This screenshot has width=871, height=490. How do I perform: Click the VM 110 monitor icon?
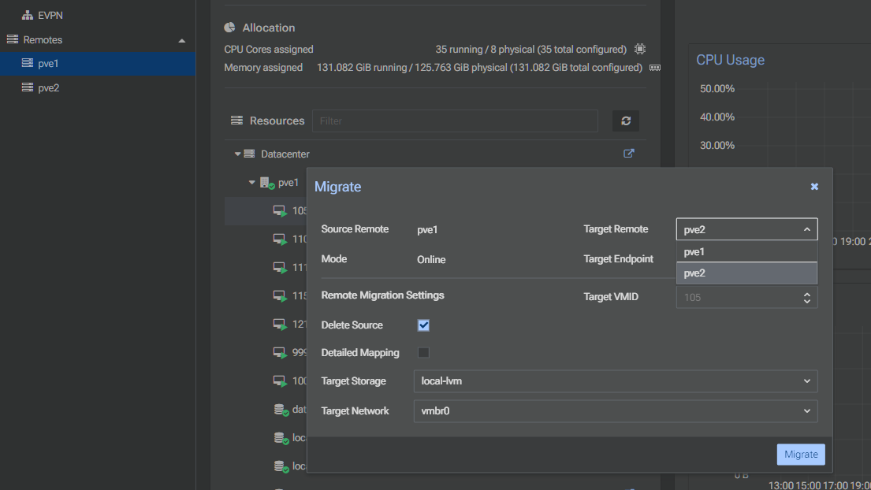(279, 239)
